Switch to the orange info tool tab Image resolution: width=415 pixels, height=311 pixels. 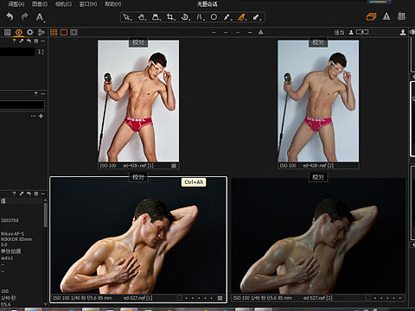[19, 32]
